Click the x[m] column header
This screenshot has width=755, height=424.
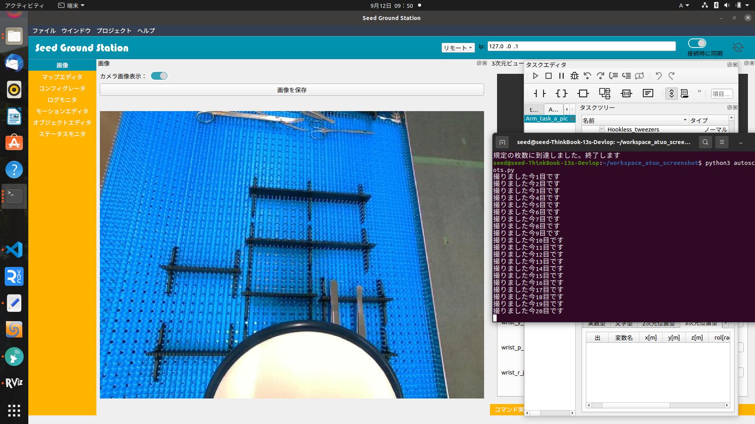tap(651, 338)
